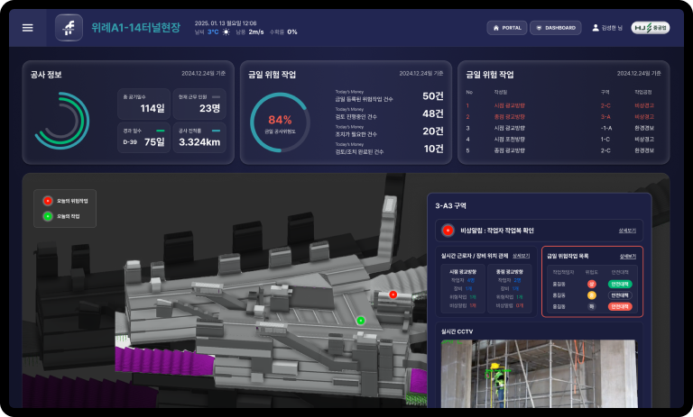Click the green 오늘의 작업 legend dot
The width and height of the screenshot is (693, 417).
coord(48,216)
